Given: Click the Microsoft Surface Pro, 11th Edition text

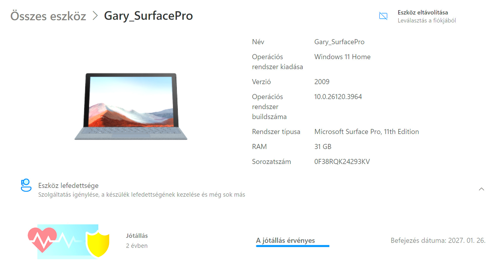Looking at the screenshot, I should coord(367,132).
